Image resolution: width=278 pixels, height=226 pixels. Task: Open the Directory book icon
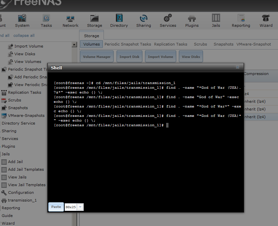click(x=119, y=18)
